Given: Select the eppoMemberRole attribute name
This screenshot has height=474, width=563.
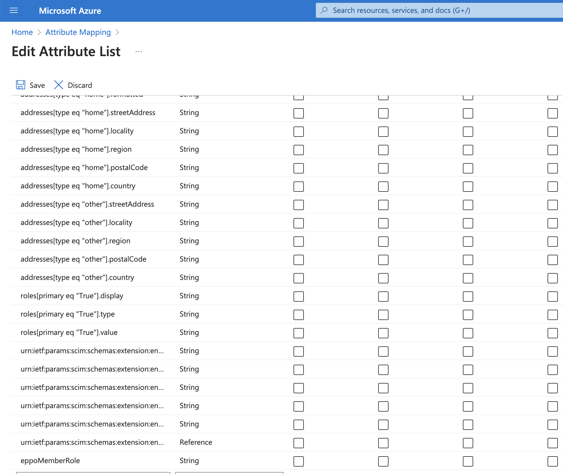Looking at the screenshot, I should click(50, 461).
